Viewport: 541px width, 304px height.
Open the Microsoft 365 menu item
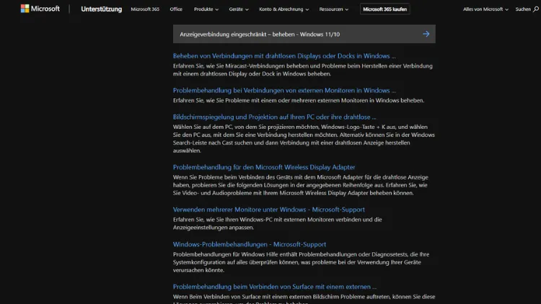coord(145,9)
